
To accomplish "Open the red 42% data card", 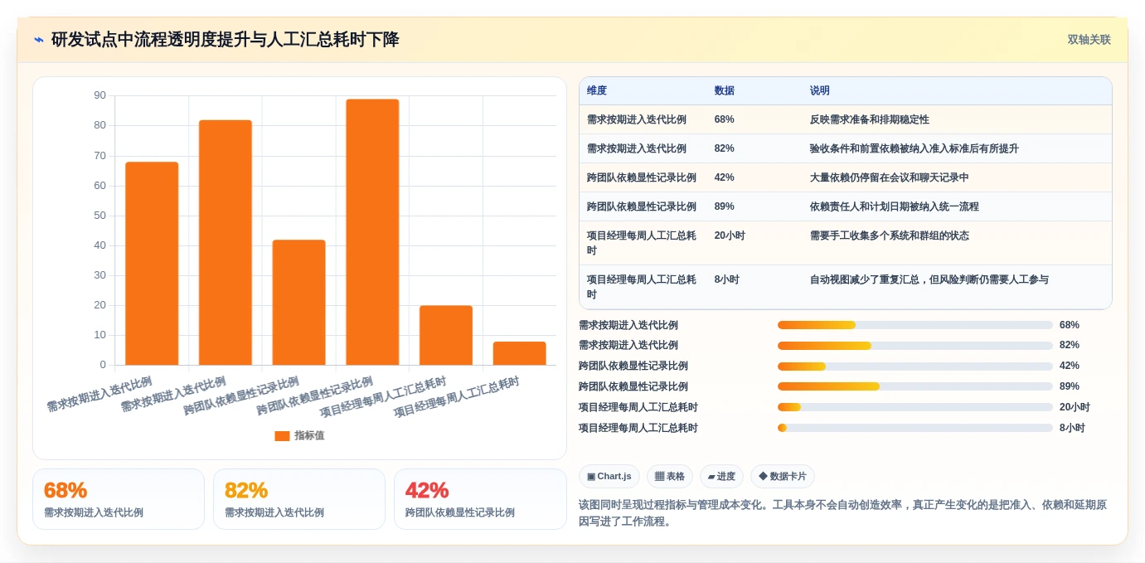I will [480, 499].
